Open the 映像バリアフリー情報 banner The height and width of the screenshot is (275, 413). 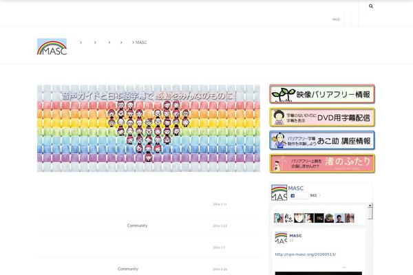[322, 94]
